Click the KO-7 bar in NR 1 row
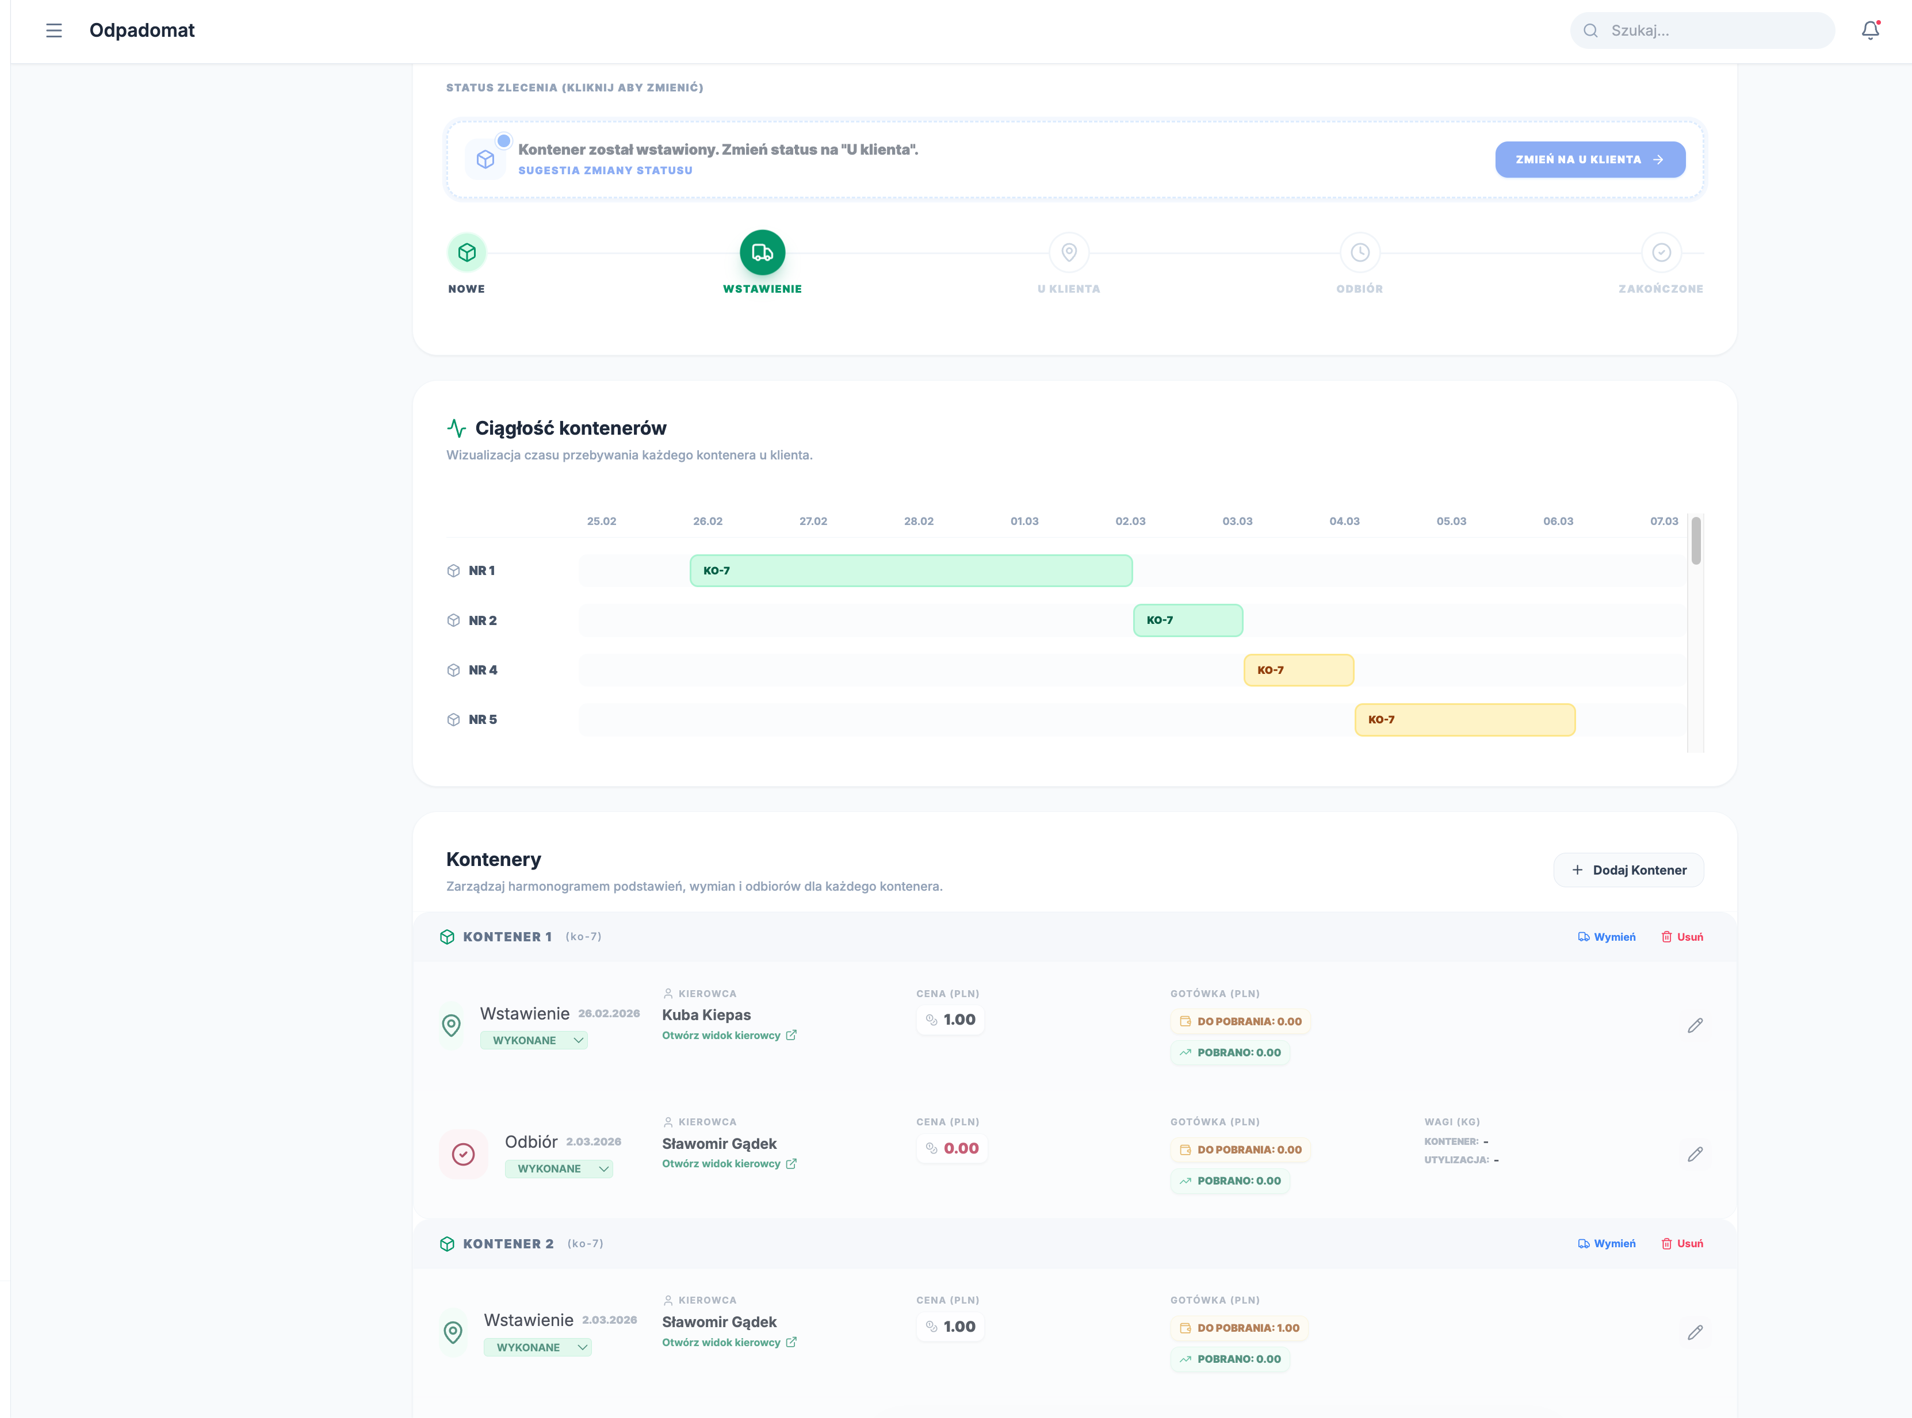The width and height of the screenshot is (1912, 1418). click(911, 571)
